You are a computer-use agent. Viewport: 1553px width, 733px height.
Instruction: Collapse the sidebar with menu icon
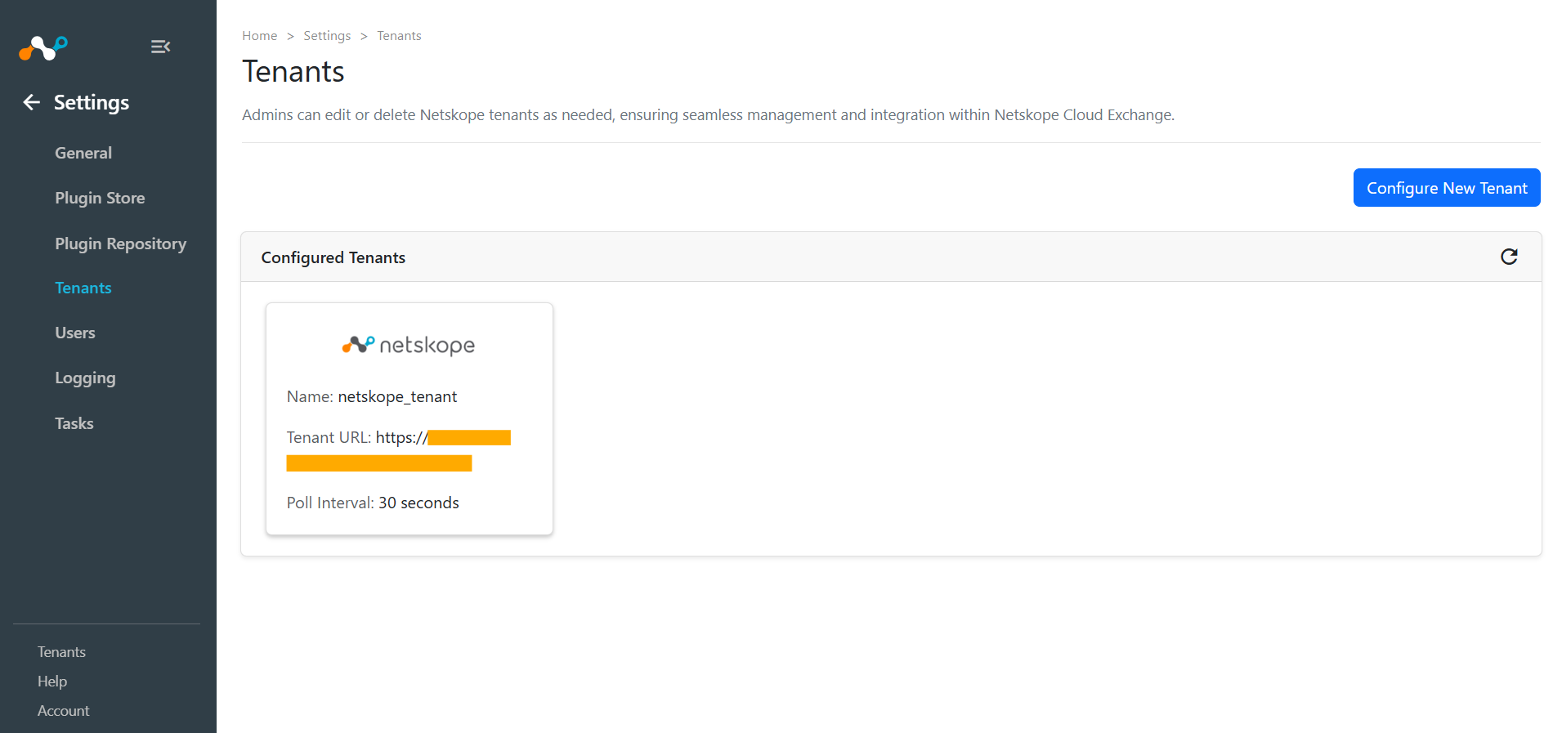160,47
